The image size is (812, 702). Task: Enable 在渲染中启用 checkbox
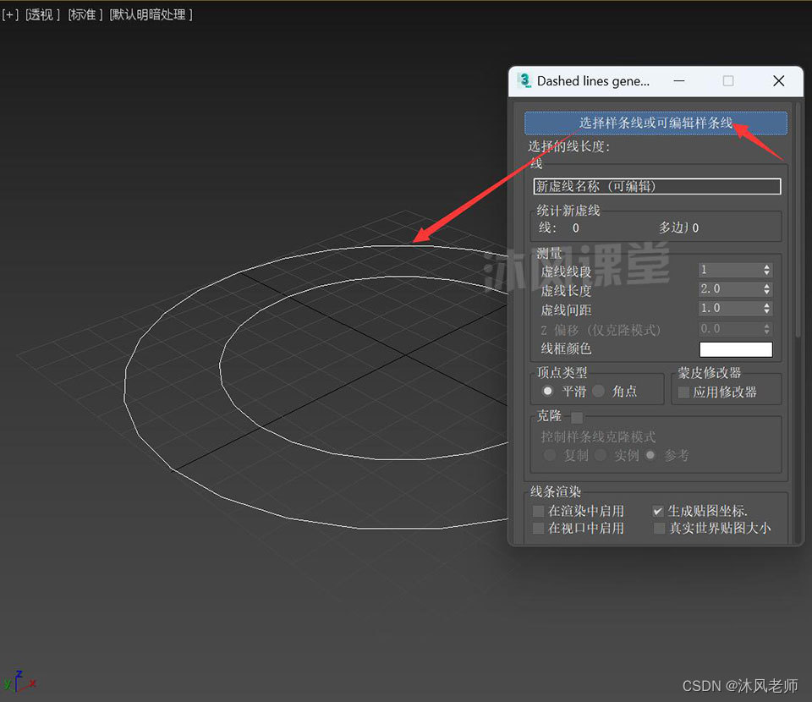[x=539, y=512]
